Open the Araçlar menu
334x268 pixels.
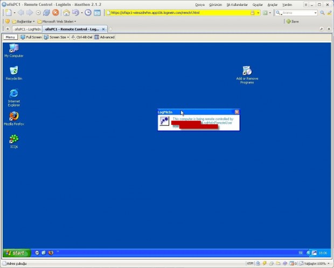click(x=273, y=5)
